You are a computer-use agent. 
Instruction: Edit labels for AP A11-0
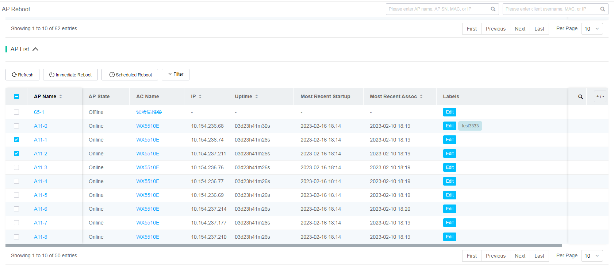click(450, 126)
